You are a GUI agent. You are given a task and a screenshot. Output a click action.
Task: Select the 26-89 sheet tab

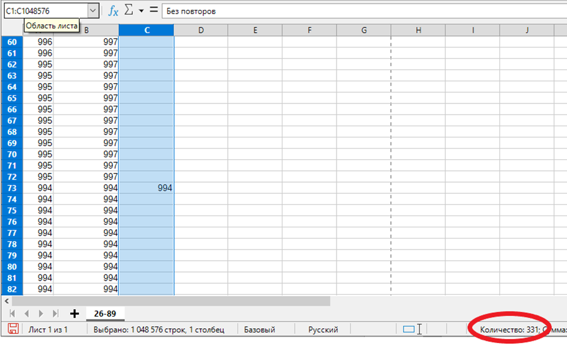coord(101,313)
